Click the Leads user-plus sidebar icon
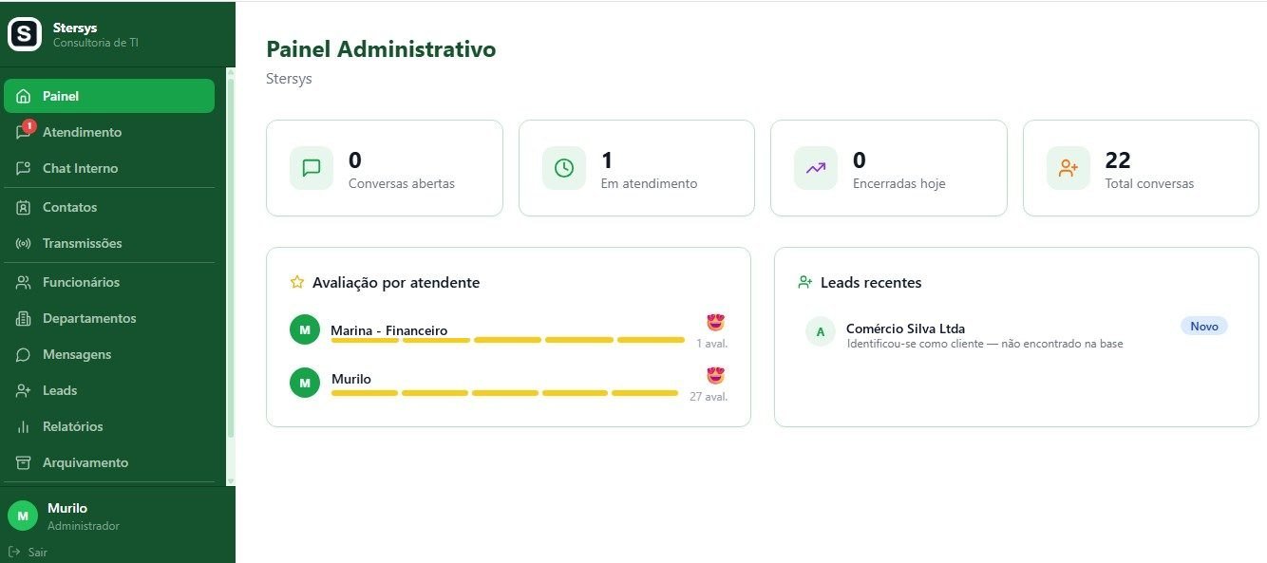The width and height of the screenshot is (1267, 563). tap(24, 391)
